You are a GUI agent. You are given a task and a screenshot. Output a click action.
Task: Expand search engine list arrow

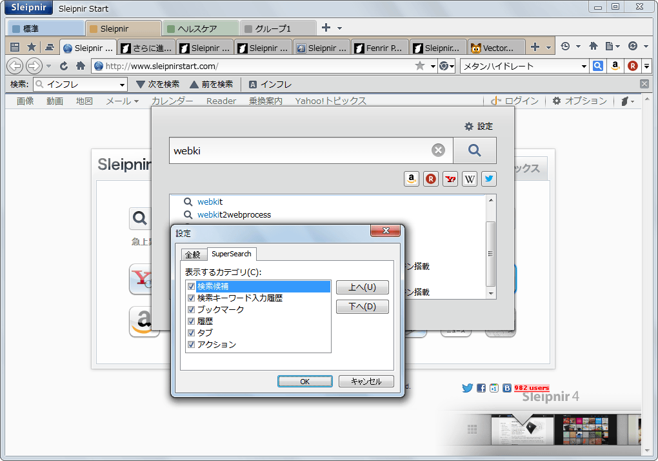point(646,67)
